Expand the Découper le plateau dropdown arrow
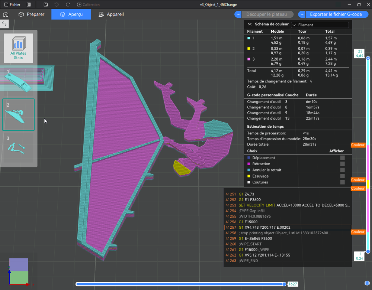The width and height of the screenshot is (372, 290). click(238, 14)
